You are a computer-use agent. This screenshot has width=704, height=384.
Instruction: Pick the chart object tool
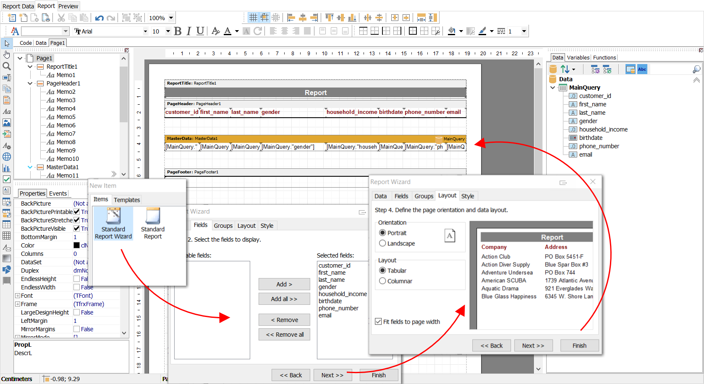pos(7,168)
